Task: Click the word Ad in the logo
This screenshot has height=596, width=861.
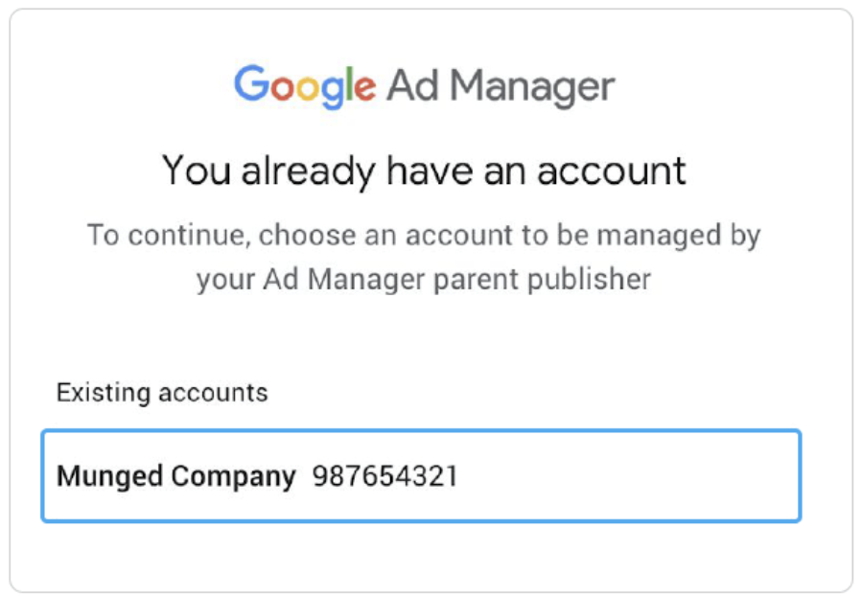Action: [413, 85]
